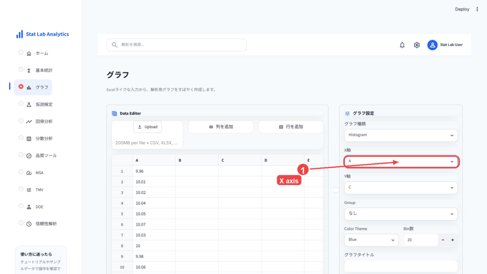Decrease Bin数 with minus button

pos(443,240)
